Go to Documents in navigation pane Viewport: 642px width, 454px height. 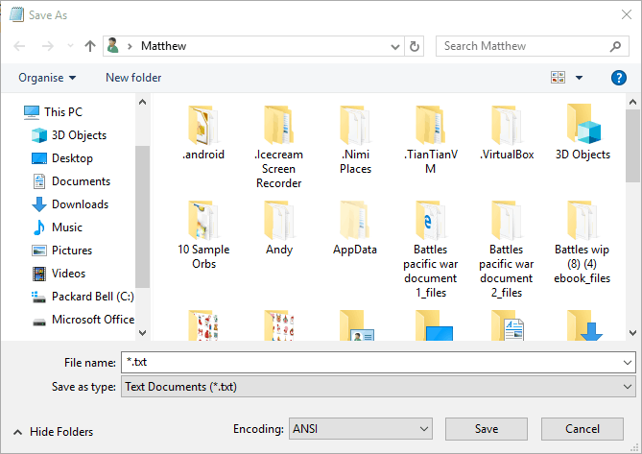pyautogui.click(x=71, y=181)
